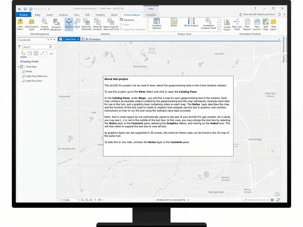Switch Contents to List By Drawing Order
Image resolution: width=303 pixels, height=227 pixels.
(x=23, y=53)
